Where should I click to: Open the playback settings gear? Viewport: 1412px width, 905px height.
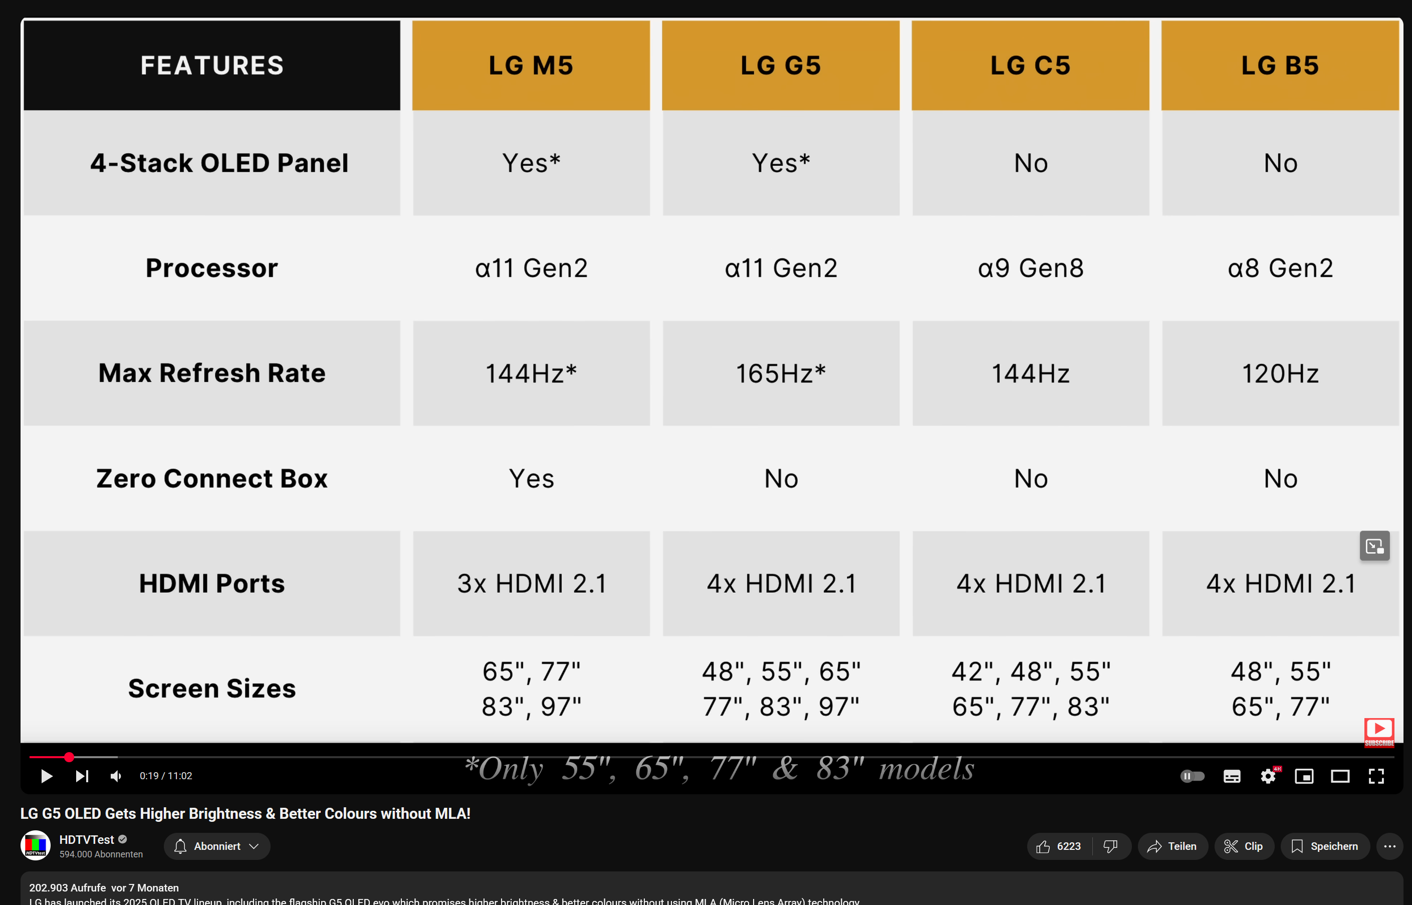(x=1268, y=776)
